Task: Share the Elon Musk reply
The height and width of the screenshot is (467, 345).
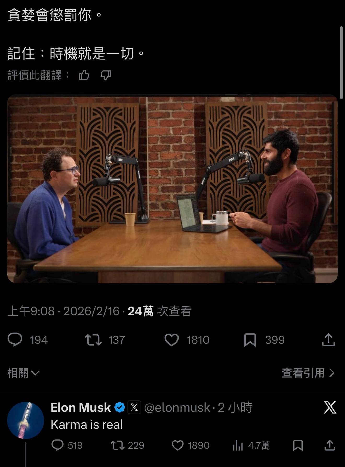Action: [330, 445]
